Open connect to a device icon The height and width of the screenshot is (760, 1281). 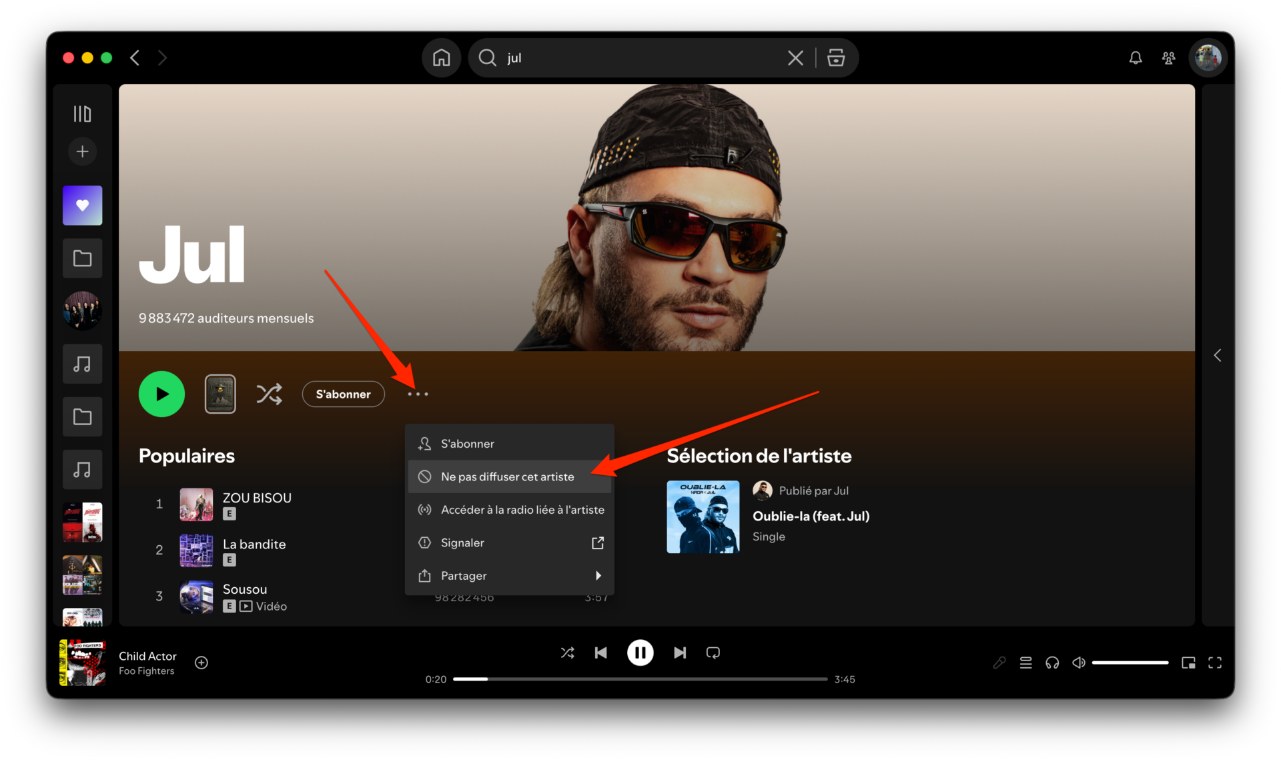tap(1052, 663)
